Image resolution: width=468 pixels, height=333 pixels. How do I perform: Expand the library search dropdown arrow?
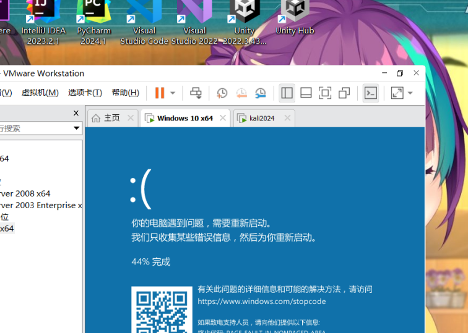click(x=76, y=129)
